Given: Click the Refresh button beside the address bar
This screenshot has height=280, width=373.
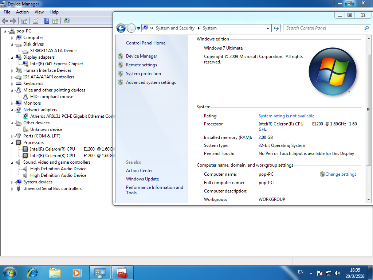Looking at the screenshot, I should point(276,28).
